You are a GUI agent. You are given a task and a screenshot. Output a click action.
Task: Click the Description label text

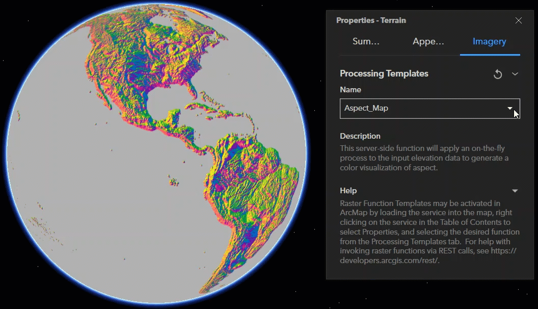(360, 136)
